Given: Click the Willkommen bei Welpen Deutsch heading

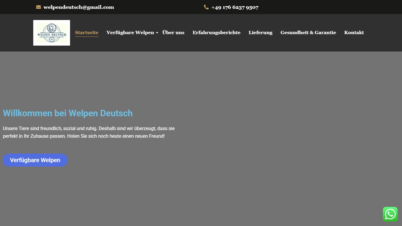Looking at the screenshot, I should 68,113.
